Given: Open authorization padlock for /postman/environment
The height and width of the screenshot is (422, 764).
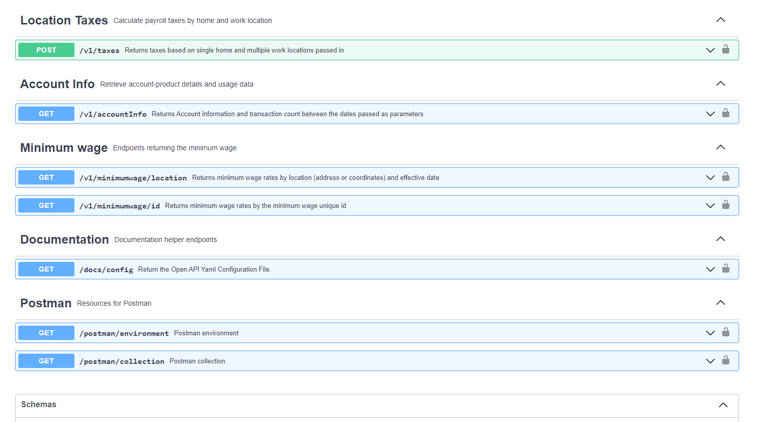Looking at the screenshot, I should pyautogui.click(x=726, y=333).
